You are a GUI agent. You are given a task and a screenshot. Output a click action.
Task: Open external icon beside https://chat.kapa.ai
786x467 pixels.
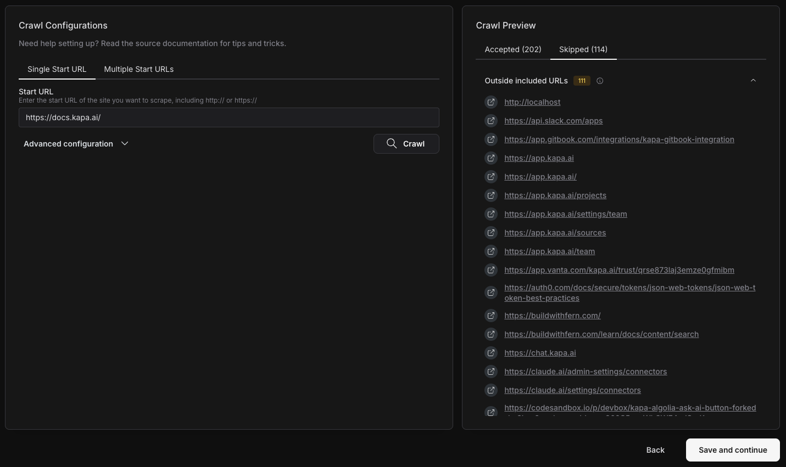[491, 353]
